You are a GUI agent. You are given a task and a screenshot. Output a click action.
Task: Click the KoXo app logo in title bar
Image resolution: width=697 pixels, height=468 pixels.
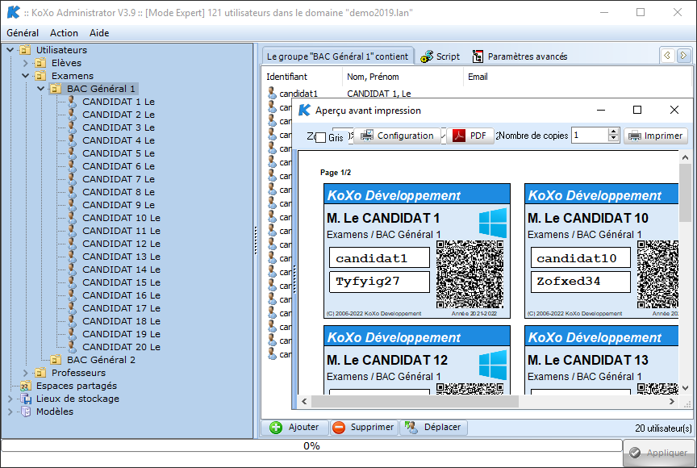pos(14,12)
